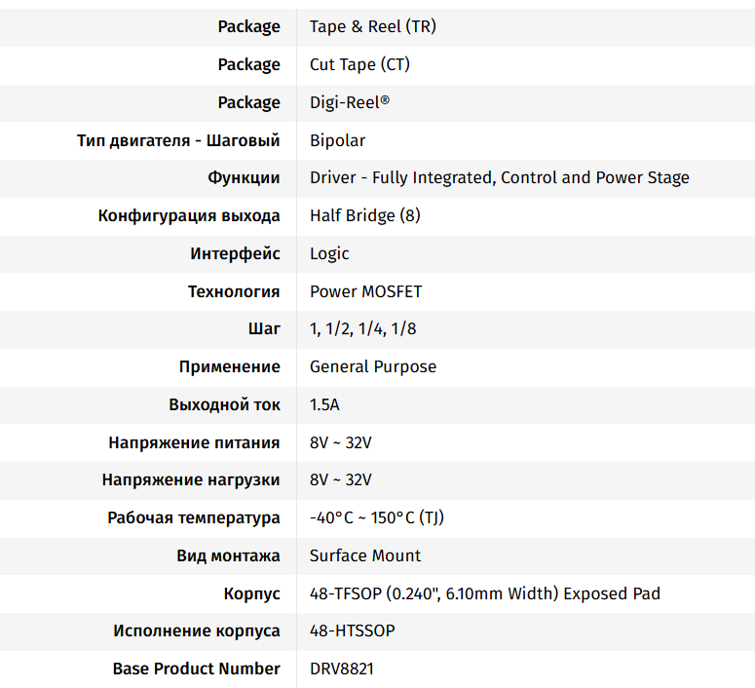Select the Surface Mount mounting value
The width and height of the screenshot is (755, 688).
coord(365,555)
